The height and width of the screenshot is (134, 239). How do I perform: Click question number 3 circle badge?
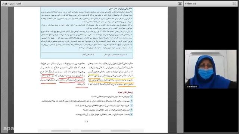[131, 105]
